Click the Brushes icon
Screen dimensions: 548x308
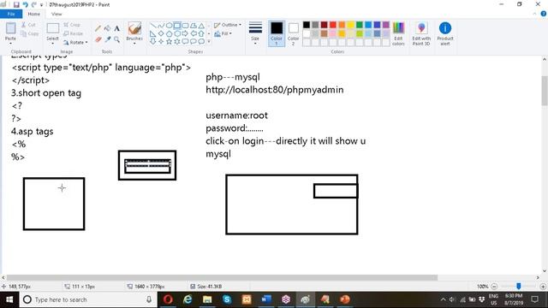134,28
